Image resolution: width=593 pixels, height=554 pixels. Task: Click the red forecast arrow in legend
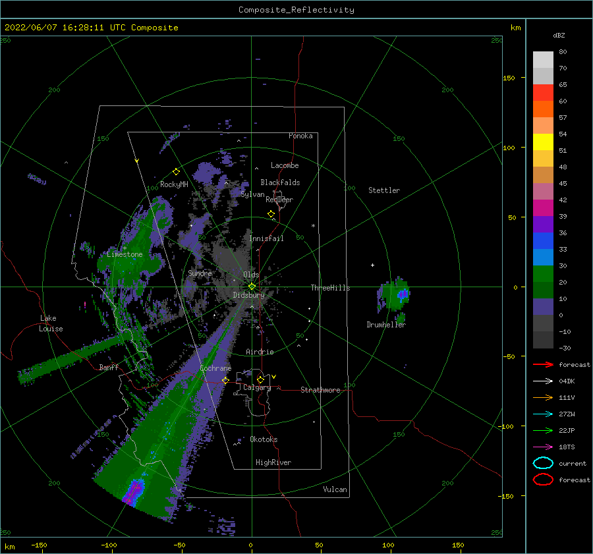point(543,364)
